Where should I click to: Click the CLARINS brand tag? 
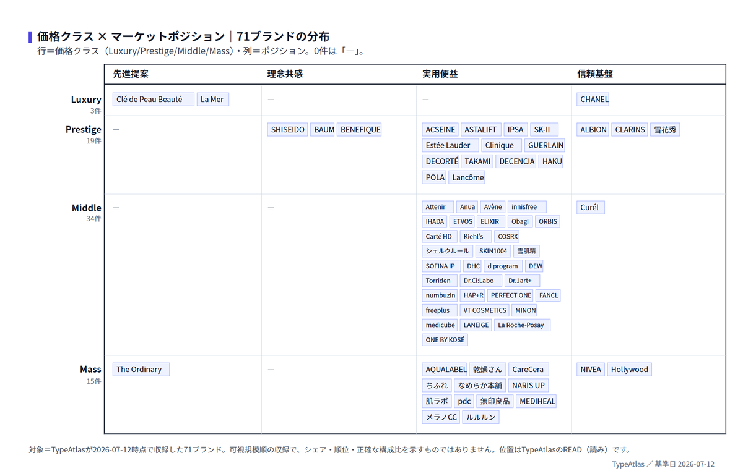[630, 130]
